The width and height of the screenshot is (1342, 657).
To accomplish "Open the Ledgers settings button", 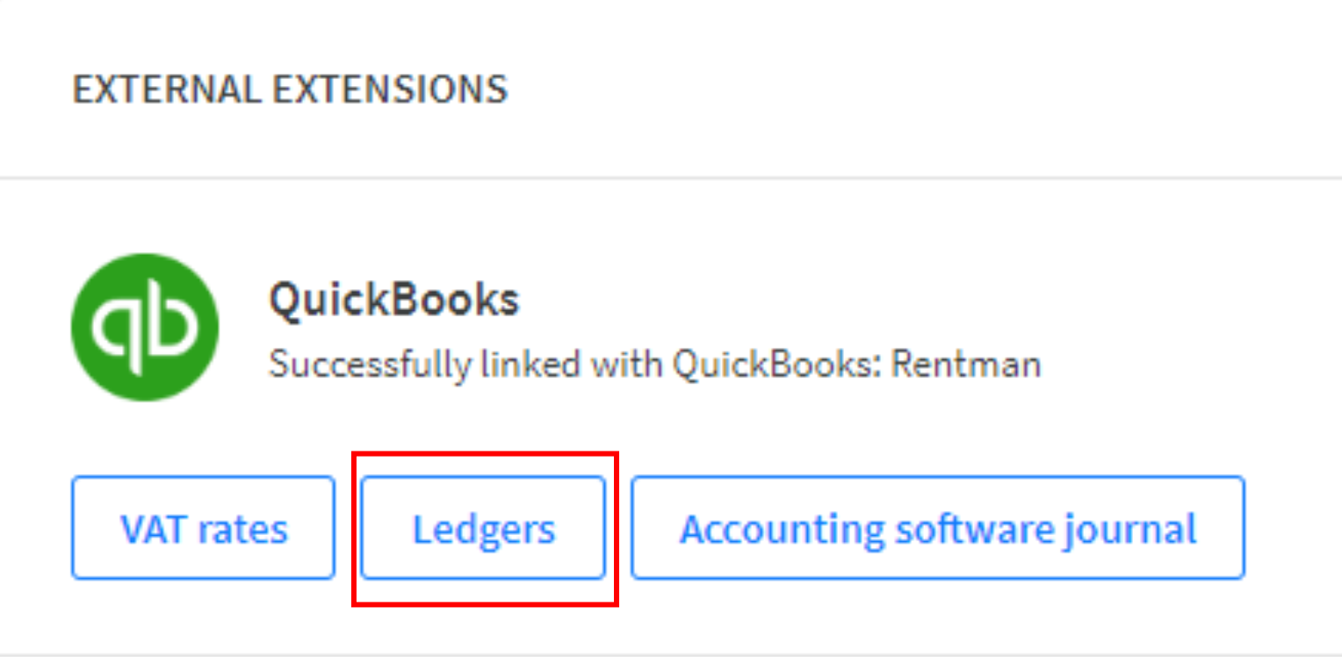I will [483, 528].
